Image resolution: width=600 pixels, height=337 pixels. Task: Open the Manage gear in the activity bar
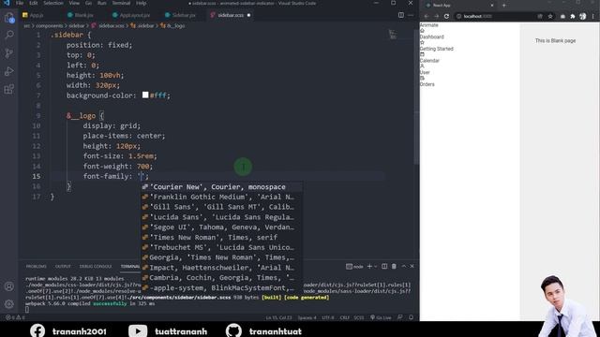(9, 304)
